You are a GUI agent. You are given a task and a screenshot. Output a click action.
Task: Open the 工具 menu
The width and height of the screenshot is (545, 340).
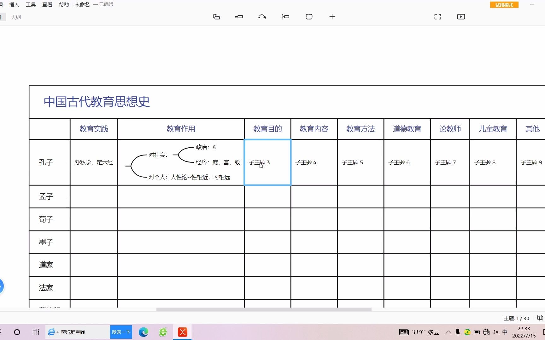pyautogui.click(x=31, y=4)
